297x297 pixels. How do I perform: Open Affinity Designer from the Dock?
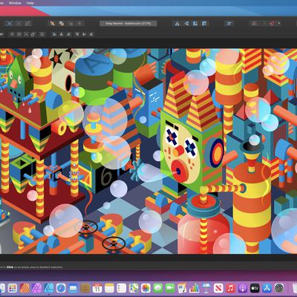pyautogui.click(x=49, y=288)
